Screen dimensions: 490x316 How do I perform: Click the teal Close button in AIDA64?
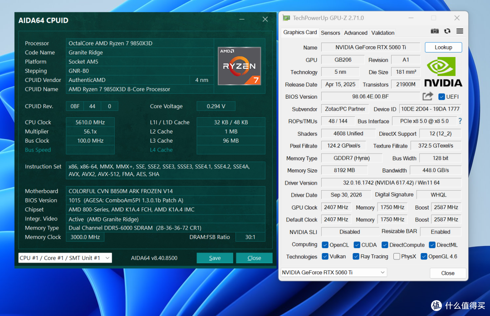point(254,258)
